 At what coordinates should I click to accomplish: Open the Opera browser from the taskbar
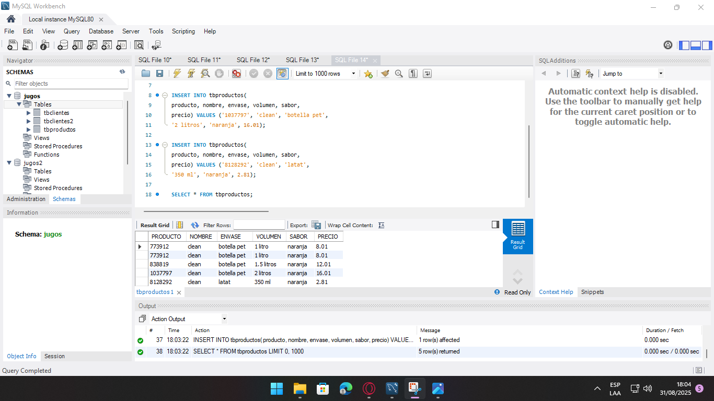tap(369, 388)
